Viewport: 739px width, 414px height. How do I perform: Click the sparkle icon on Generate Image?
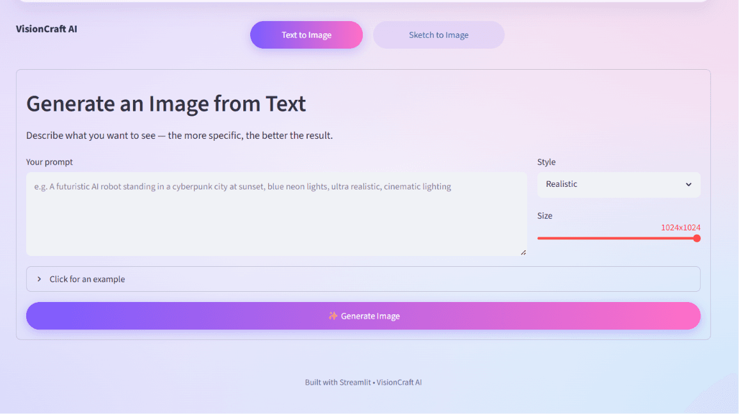(333, 315)
